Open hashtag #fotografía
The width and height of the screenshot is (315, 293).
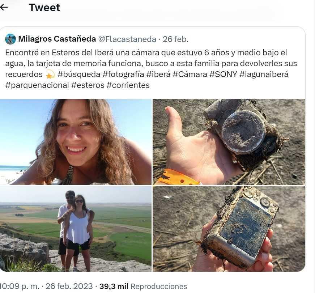point(123,74)
